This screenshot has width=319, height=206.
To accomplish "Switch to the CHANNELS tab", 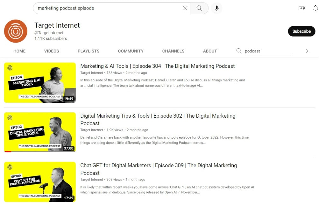I will coord(173,51).
